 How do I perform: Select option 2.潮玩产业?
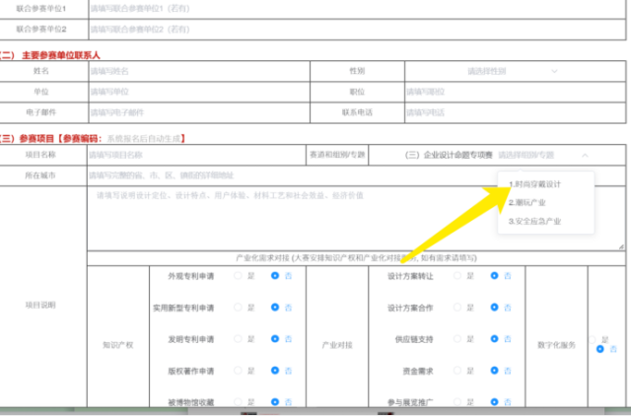coord(545,202)
